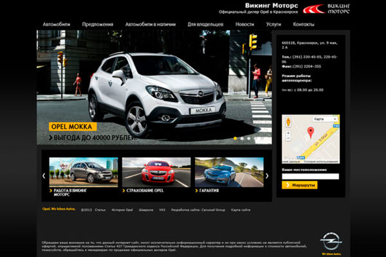Image resolution: width=386 pixels, height=257 pixels.
Task: Open the Статьи footer link
Action: 100,210
